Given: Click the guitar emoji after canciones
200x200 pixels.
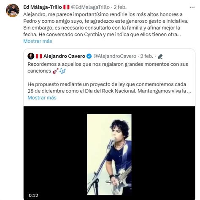Looking at the screenshot, I should (x=55, y=71).
